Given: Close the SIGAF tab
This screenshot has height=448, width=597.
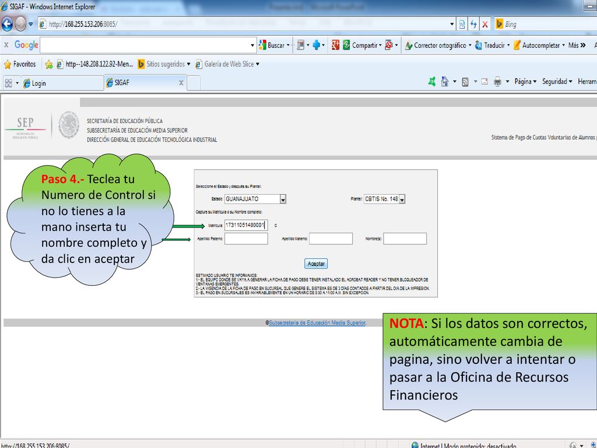Looking at the screenshot, I should 181,82.
